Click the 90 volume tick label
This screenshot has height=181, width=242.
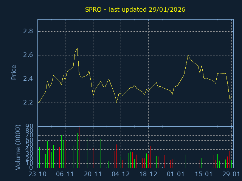coord(29,126)
